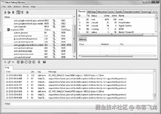Click debug icon in com.android.settings row
Screen dimensions: 161x114
tap(54, 48)
